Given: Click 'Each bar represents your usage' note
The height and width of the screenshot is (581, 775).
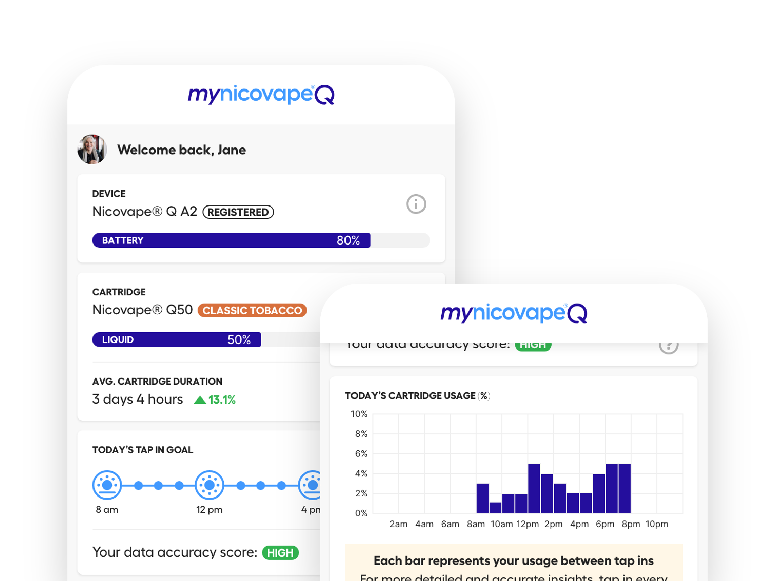Looking at the screenshot, I should [x=513, y=561].
